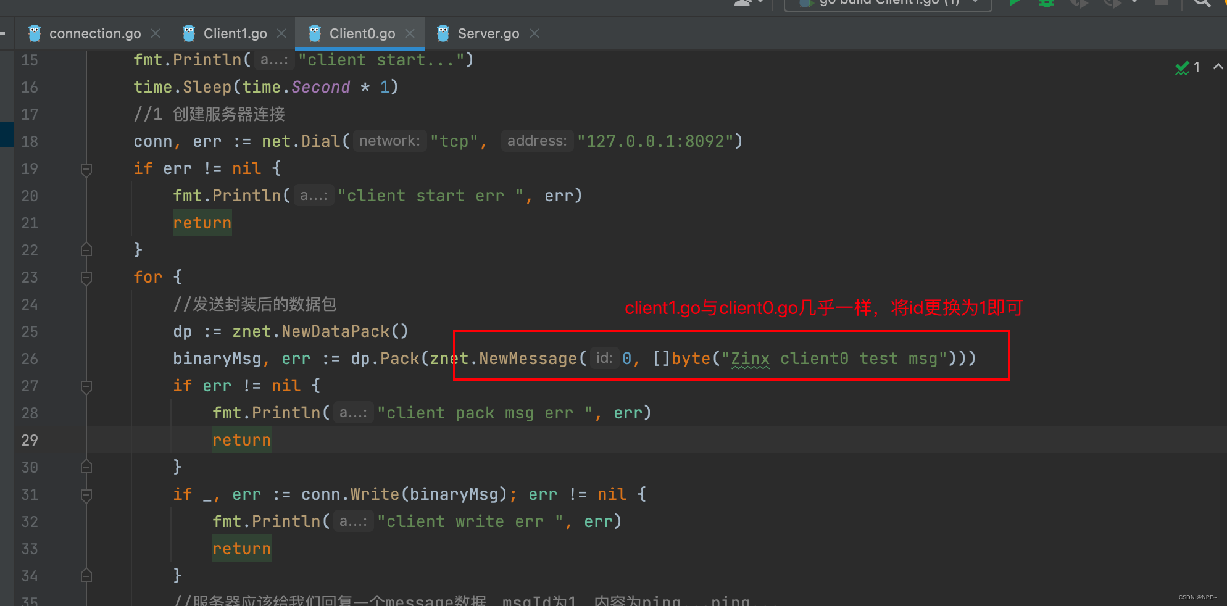
Task: Click the id: parameter hint on line 26
Action: (x=604, y=359)
